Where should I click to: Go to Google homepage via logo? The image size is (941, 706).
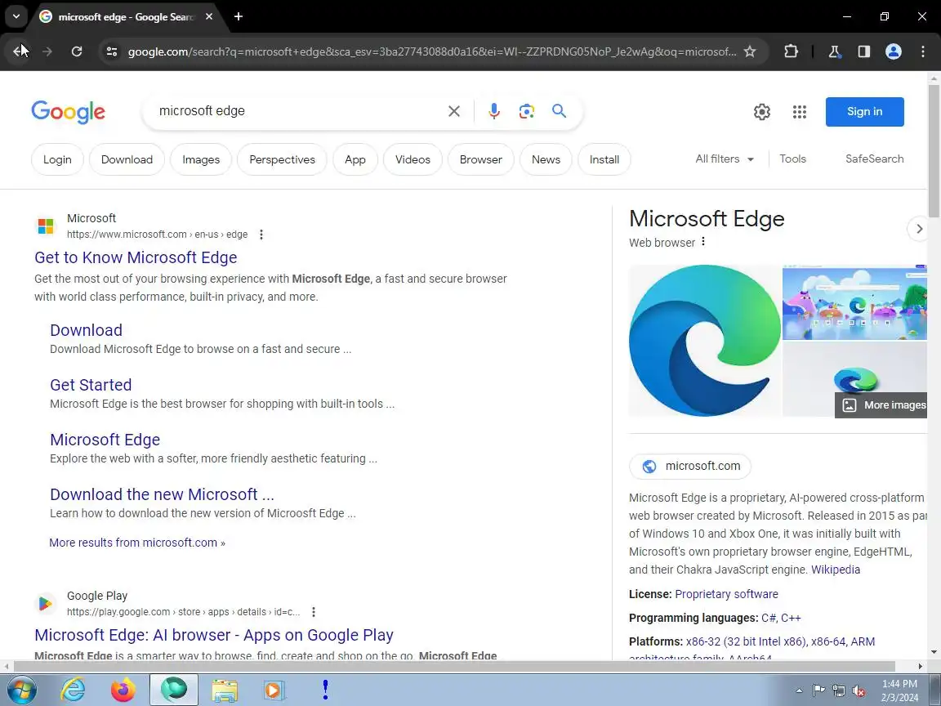68,112
